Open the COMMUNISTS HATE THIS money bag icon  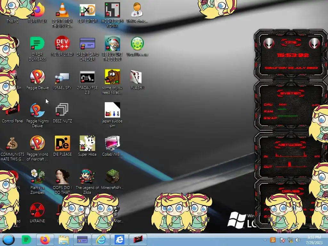(x=12, y=149)
